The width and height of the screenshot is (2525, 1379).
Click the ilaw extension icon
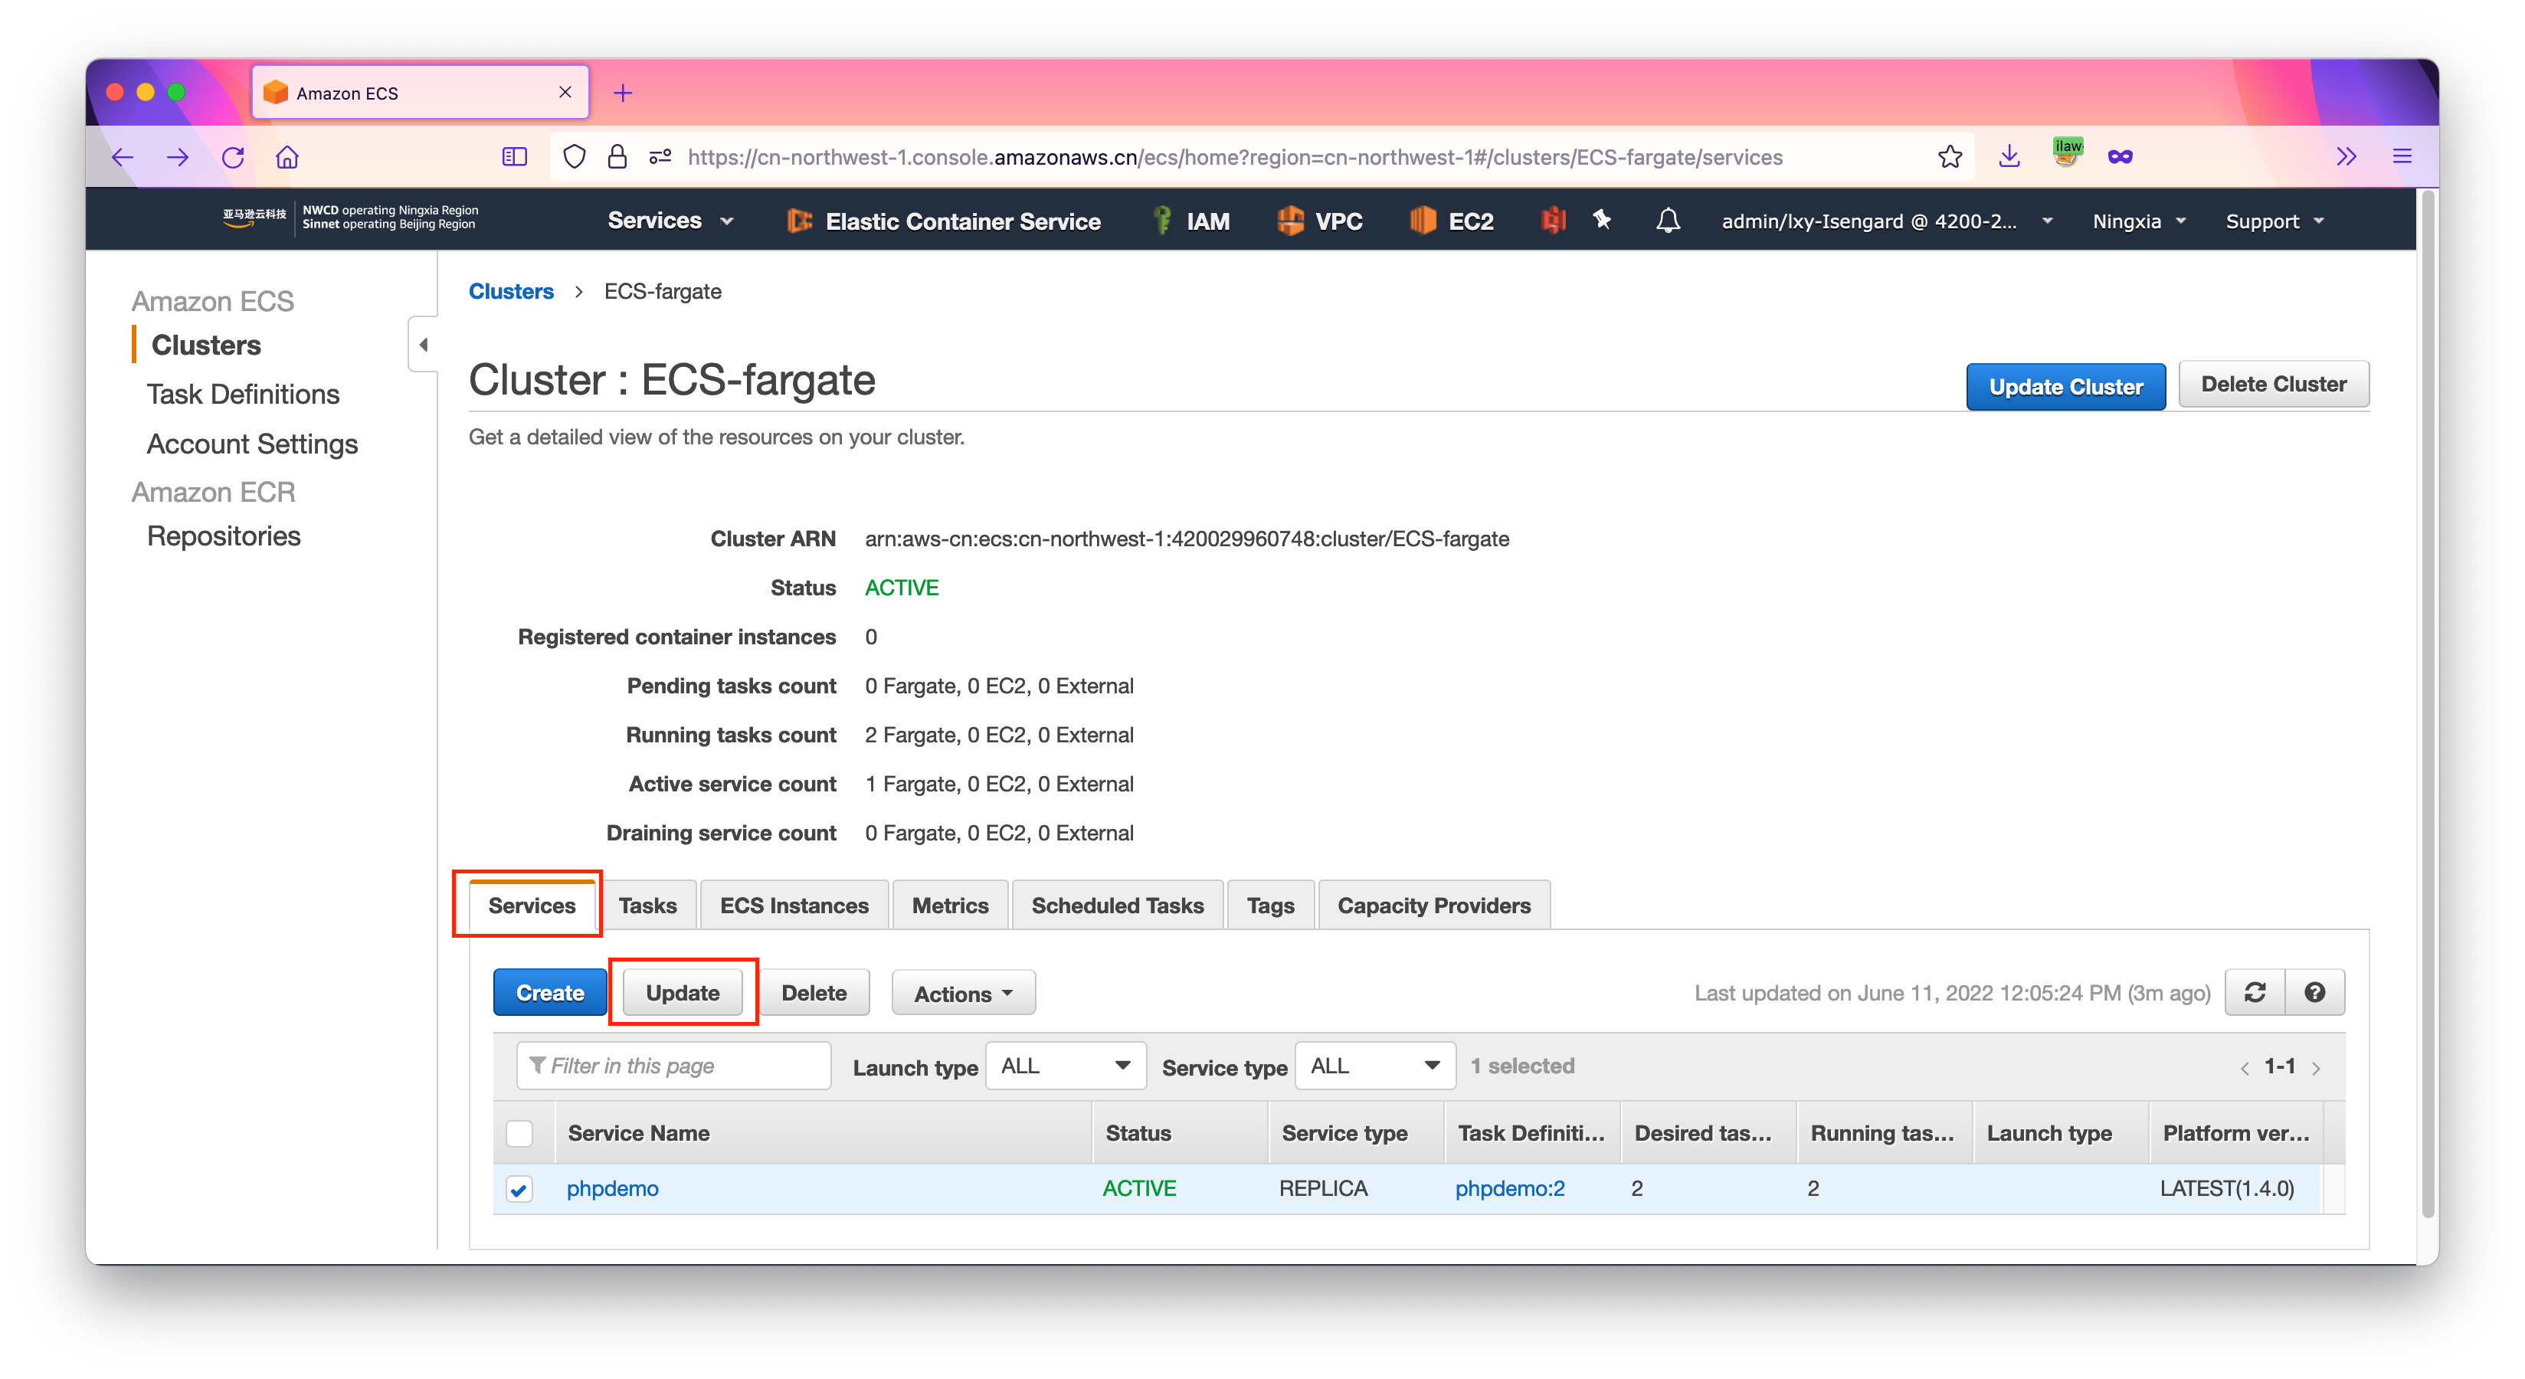(x=2067, y=154)
